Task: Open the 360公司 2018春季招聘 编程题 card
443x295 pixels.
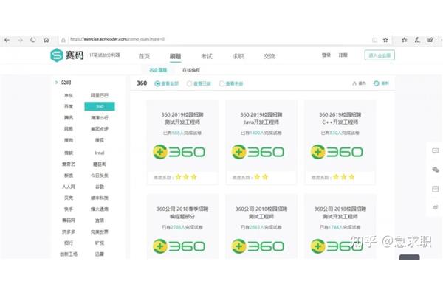Action: click(182, 226)
